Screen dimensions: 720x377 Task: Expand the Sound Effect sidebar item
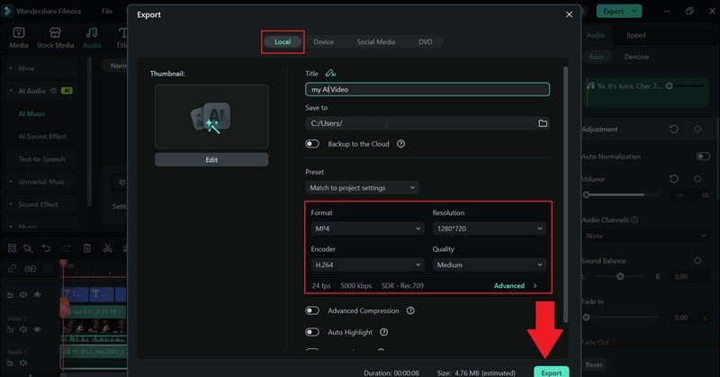[11, 204]
